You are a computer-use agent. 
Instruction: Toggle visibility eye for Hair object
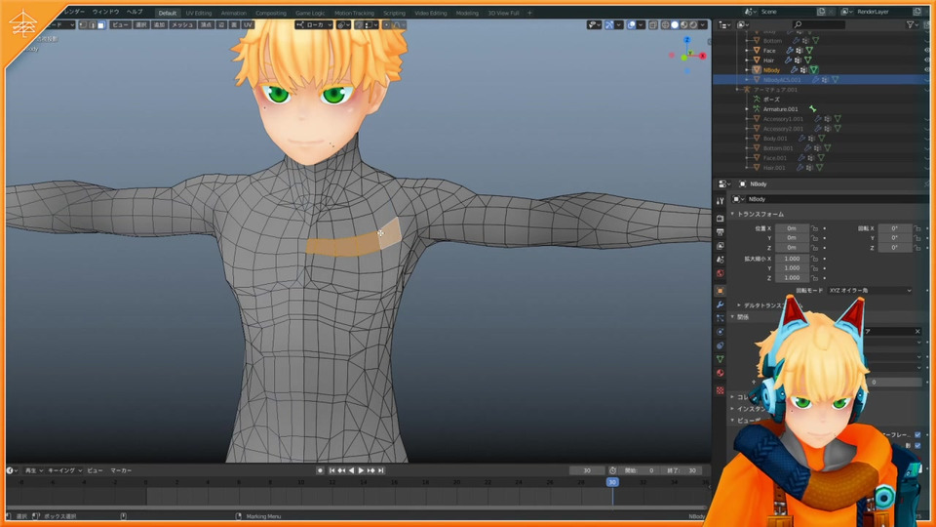[x=927, y=61]
